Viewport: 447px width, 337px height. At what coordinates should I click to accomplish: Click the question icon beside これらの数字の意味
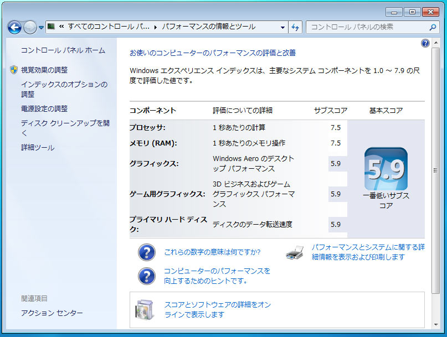146,252
